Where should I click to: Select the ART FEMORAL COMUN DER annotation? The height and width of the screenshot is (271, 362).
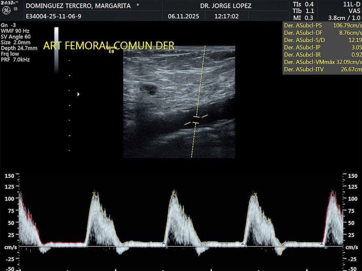click(109, 46)
